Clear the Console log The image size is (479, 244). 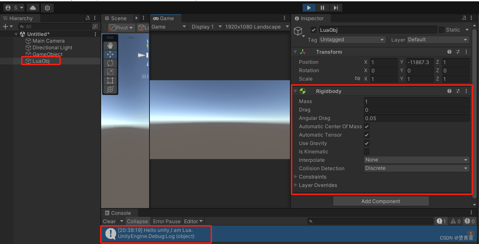pos(110,222)
